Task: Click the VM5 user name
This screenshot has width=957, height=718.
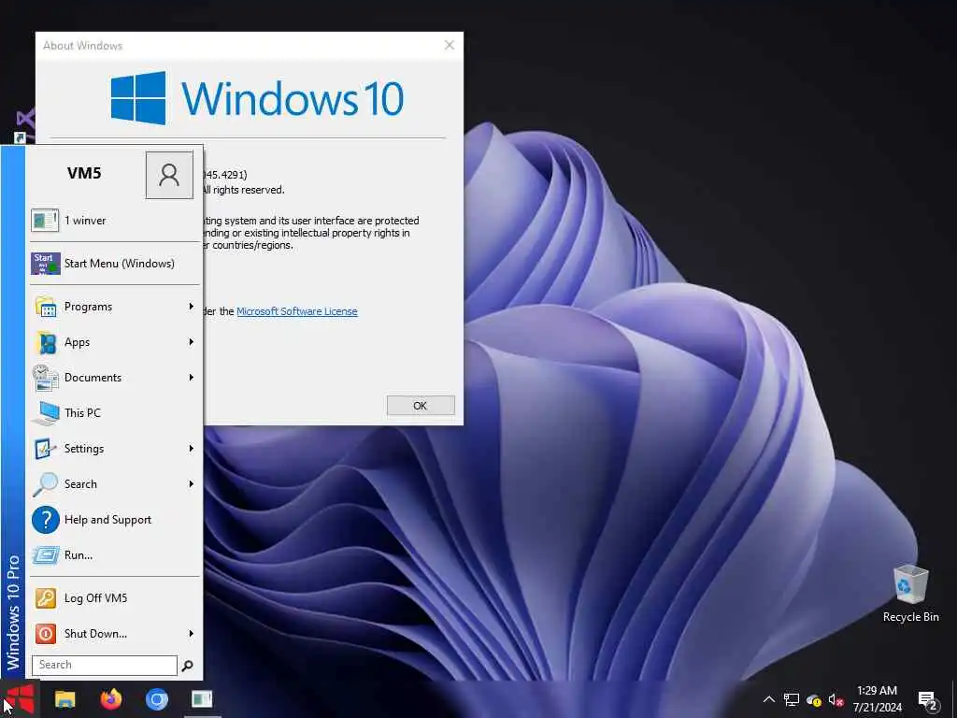Action: [x=84, y=173]
